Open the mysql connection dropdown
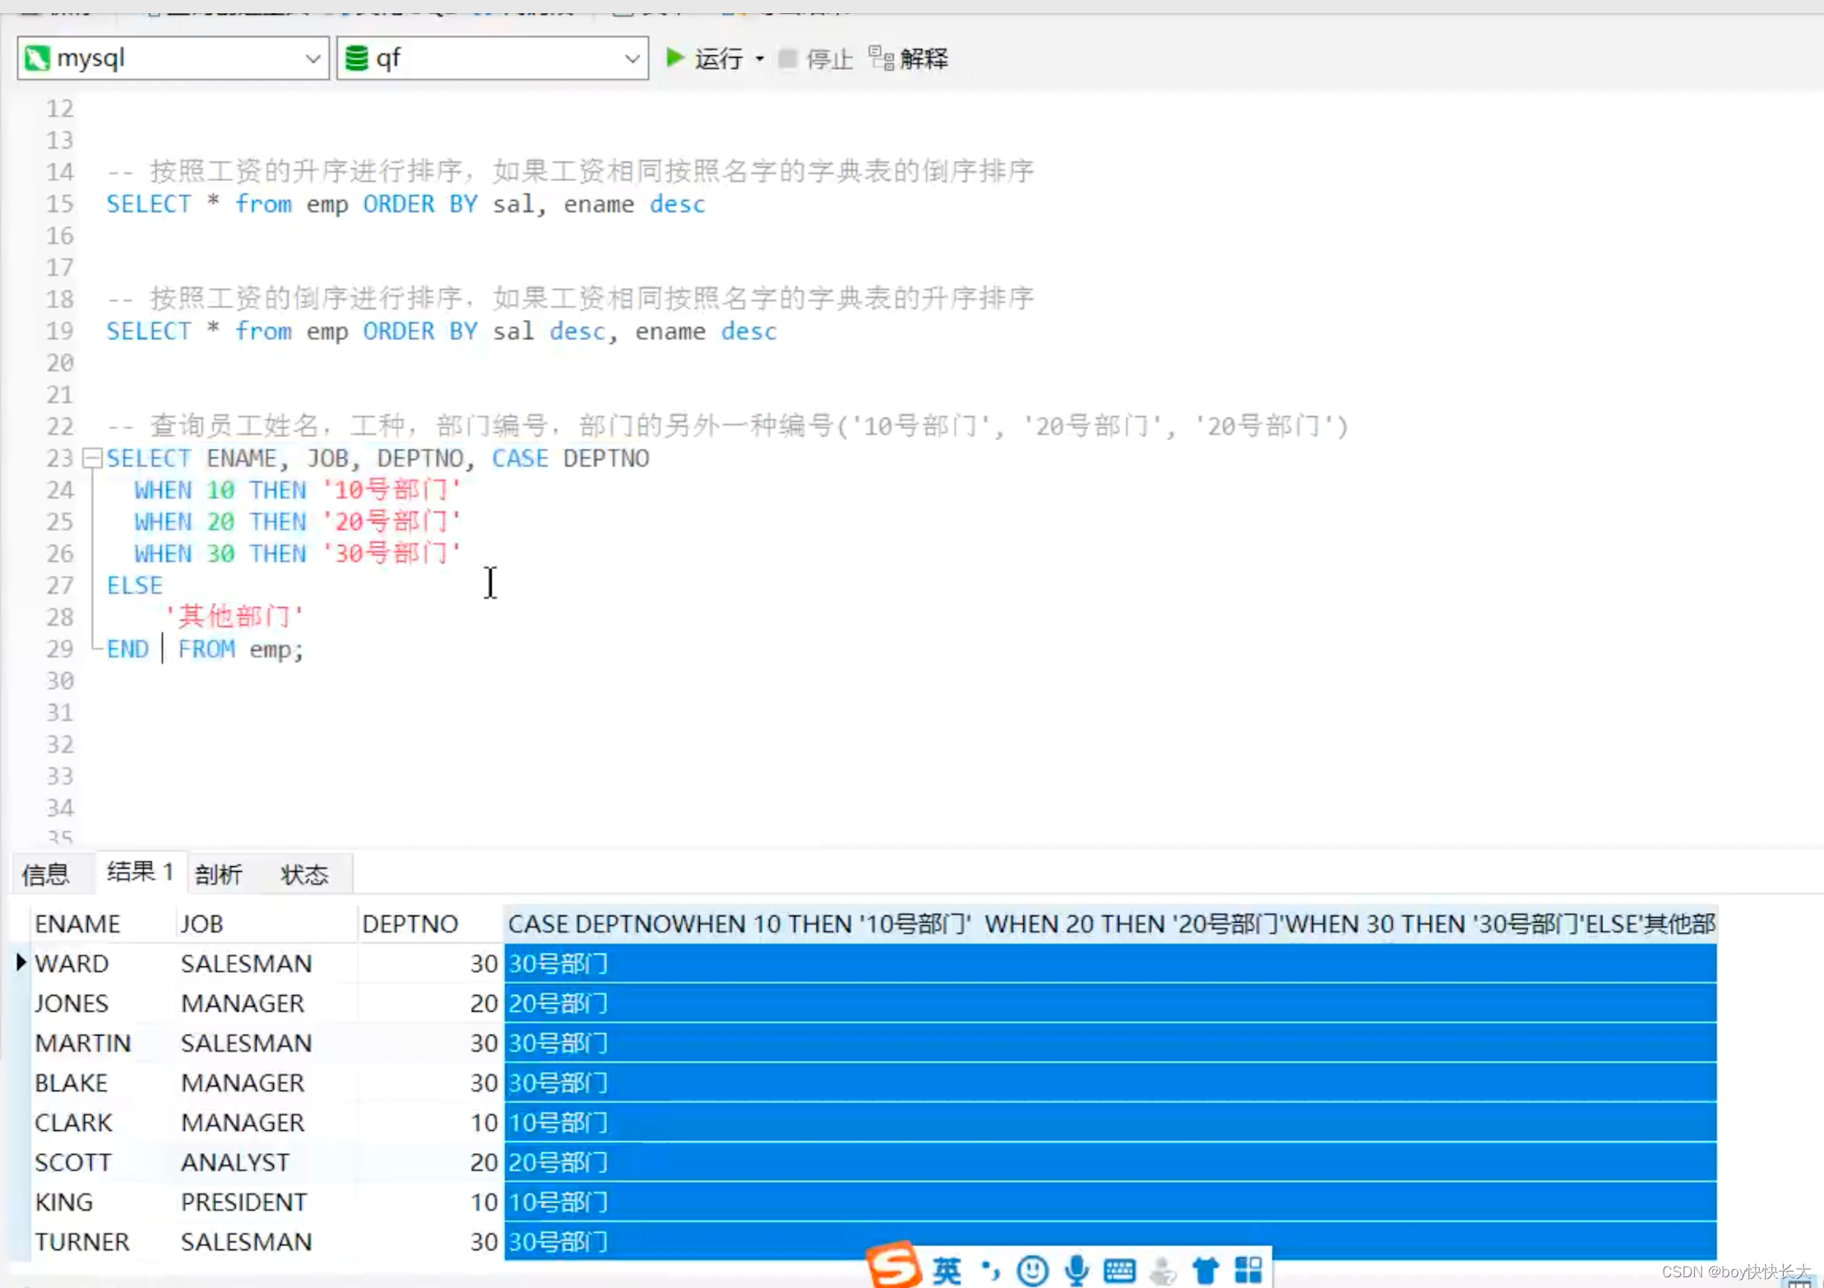The image size is (1824, 1288). [313, 58]
